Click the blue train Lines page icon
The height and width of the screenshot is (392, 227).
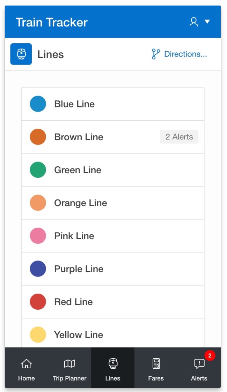[x=21, y=54]
